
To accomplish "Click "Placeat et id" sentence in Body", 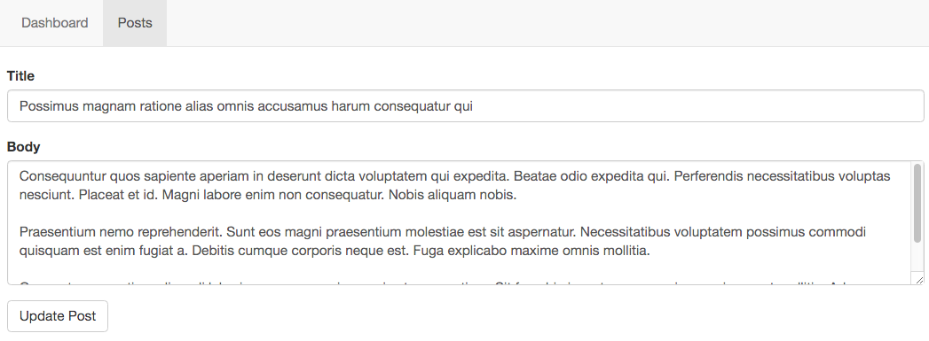I will tap(119, 195).
